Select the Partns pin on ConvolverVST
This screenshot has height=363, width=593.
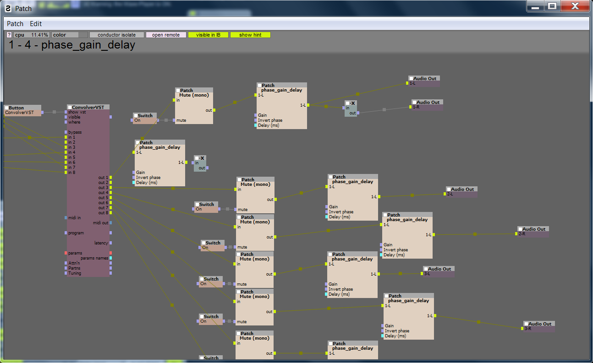[x=66, y=268]
